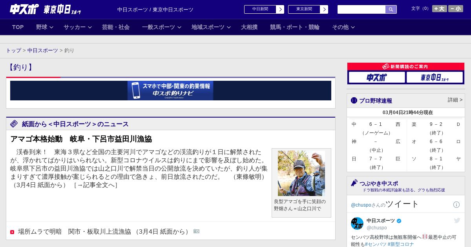Expand the サッカー menu
Image resolution: width=471 pixels, height=247 pixels.
pos(78,27)
